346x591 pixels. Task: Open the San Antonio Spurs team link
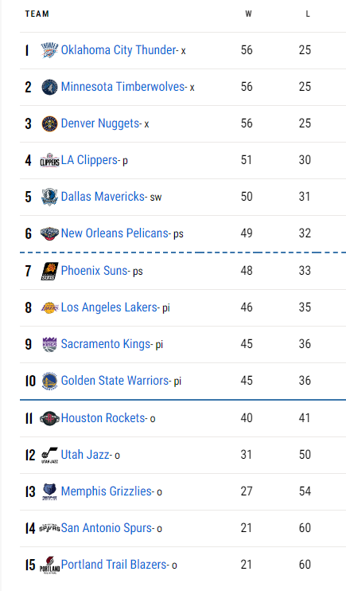click(x=107, y=527)
